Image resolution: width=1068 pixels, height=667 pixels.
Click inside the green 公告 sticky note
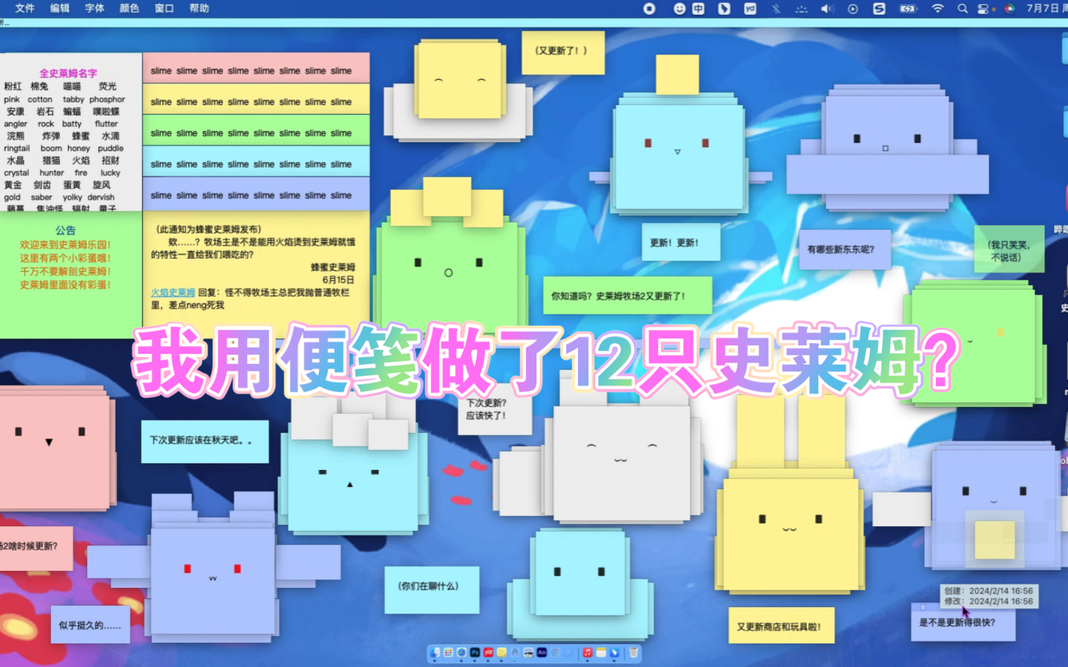tap(67, 259)
